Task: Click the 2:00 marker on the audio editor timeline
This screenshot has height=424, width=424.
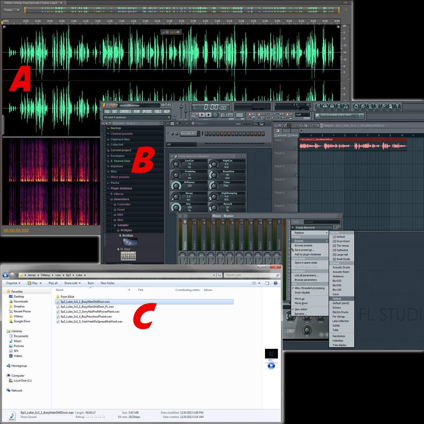Action: (145, 21)
